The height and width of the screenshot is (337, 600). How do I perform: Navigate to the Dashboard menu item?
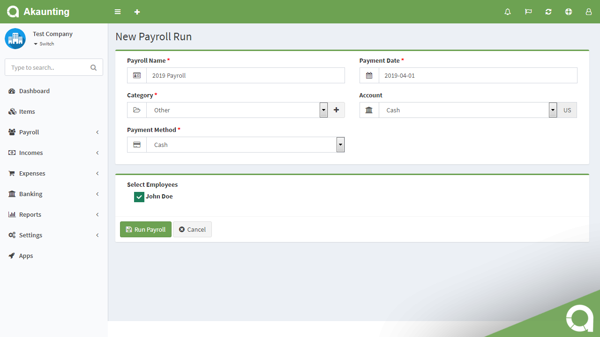[x=35, y=91]
